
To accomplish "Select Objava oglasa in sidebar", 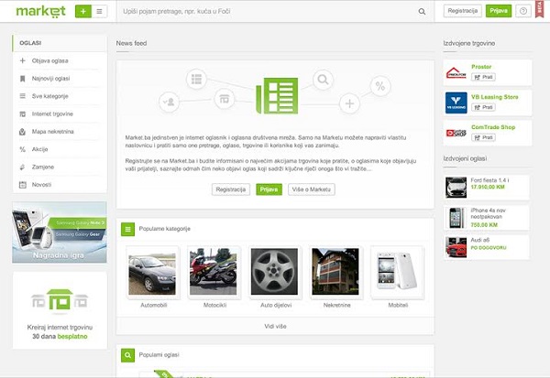I will point(60,60).
